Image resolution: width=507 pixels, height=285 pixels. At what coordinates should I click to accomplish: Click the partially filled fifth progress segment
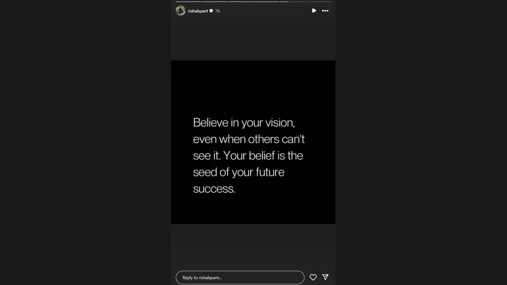293,2
